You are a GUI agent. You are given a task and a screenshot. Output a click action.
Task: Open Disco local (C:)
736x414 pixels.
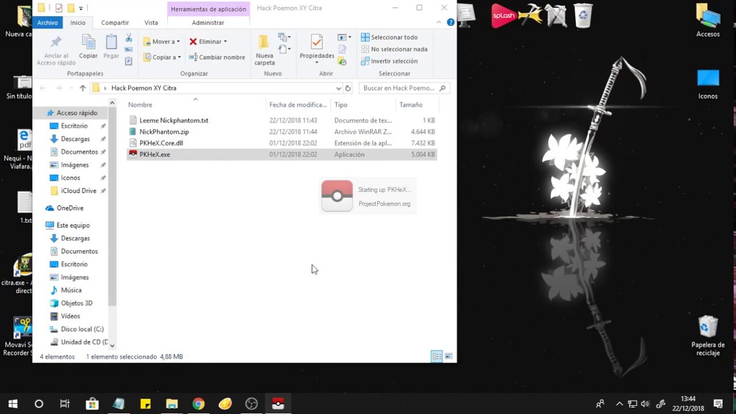(82, 329)
